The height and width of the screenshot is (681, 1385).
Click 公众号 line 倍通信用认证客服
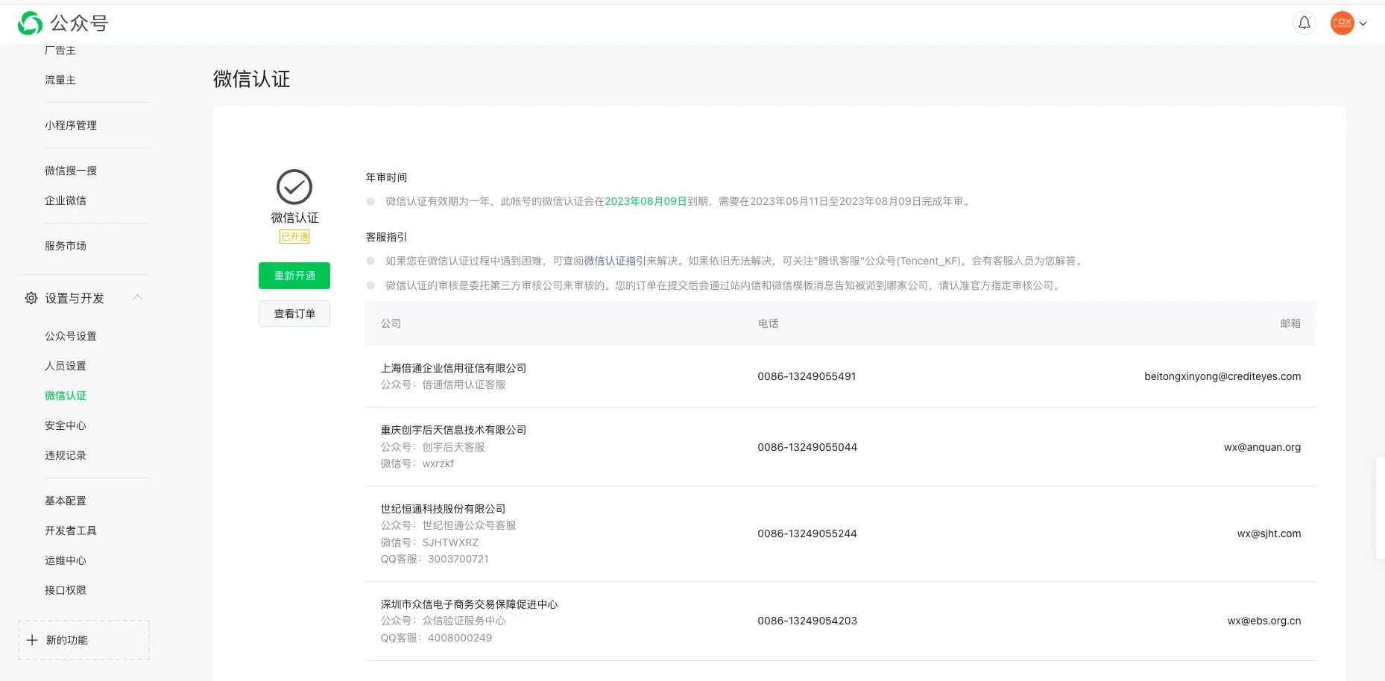[x=444, y=384]
